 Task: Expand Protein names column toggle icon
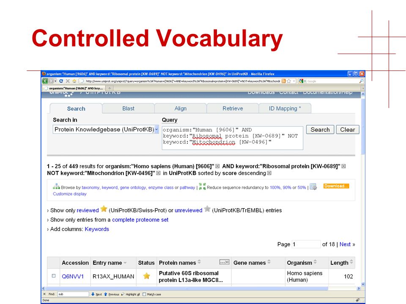tap(224, 262)
